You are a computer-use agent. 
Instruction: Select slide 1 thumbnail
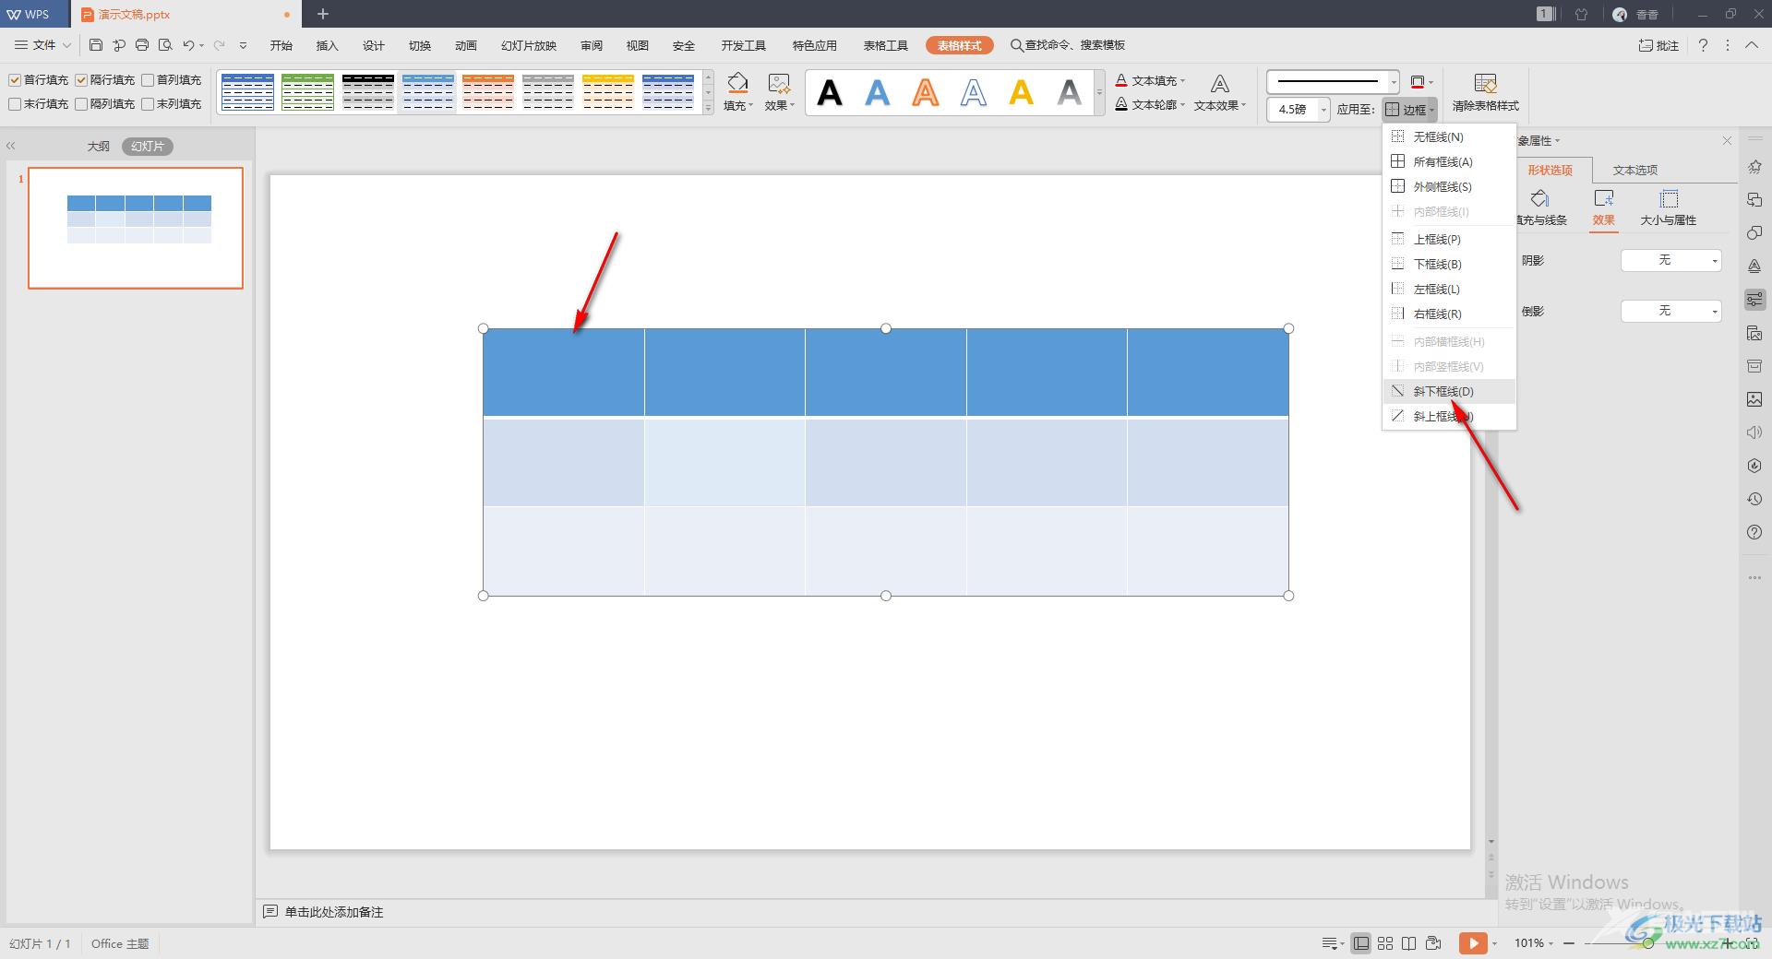tap(136, 228)
